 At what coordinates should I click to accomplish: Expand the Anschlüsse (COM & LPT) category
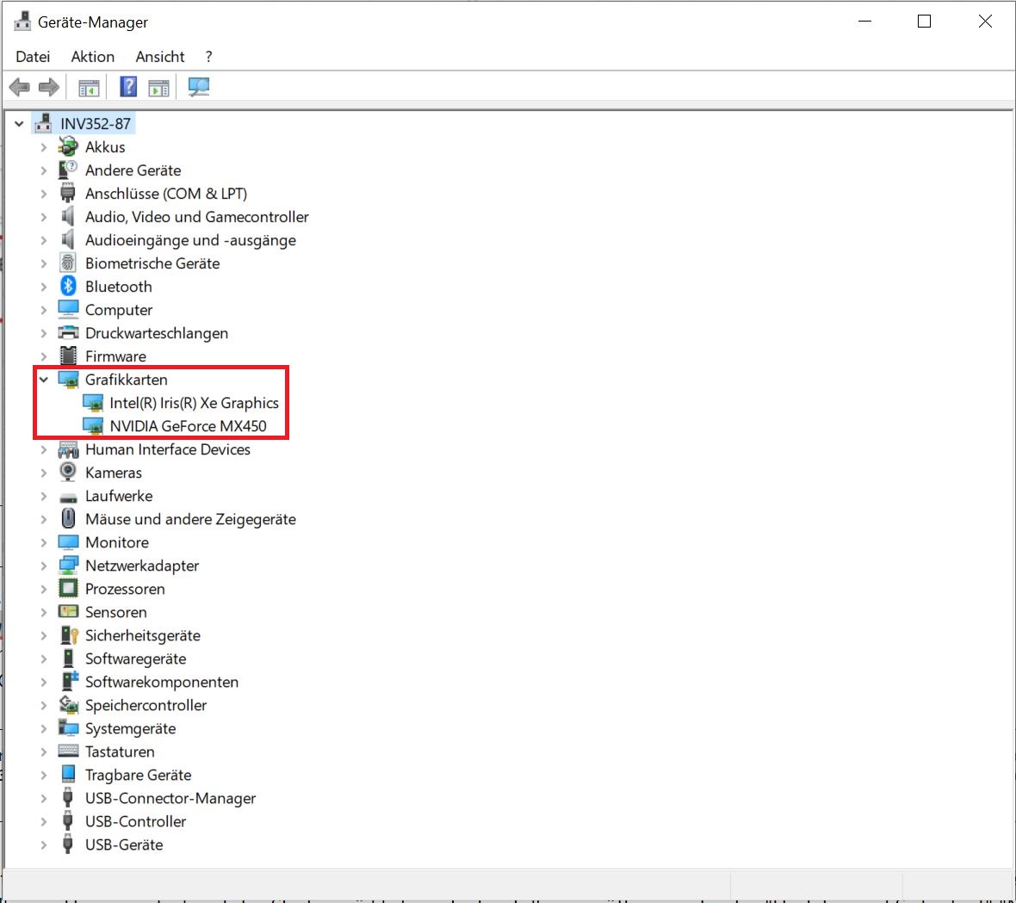(x=43, y=194)
